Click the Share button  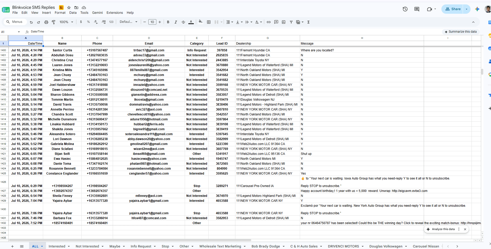[x=453, y=9]
